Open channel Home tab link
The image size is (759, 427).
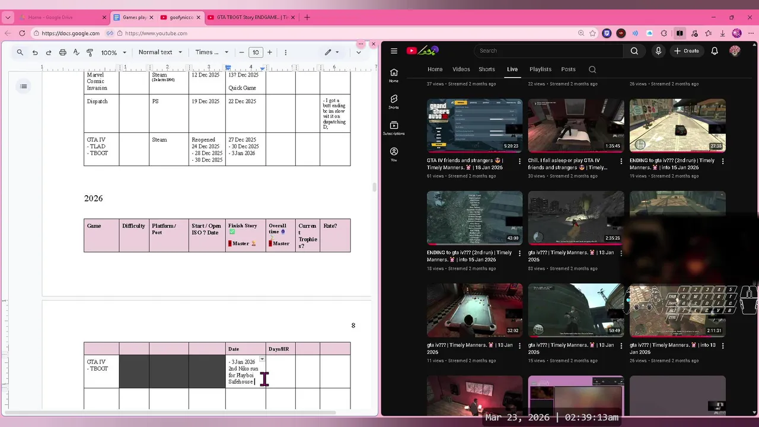pyautogui.click(x=435, y=69)
